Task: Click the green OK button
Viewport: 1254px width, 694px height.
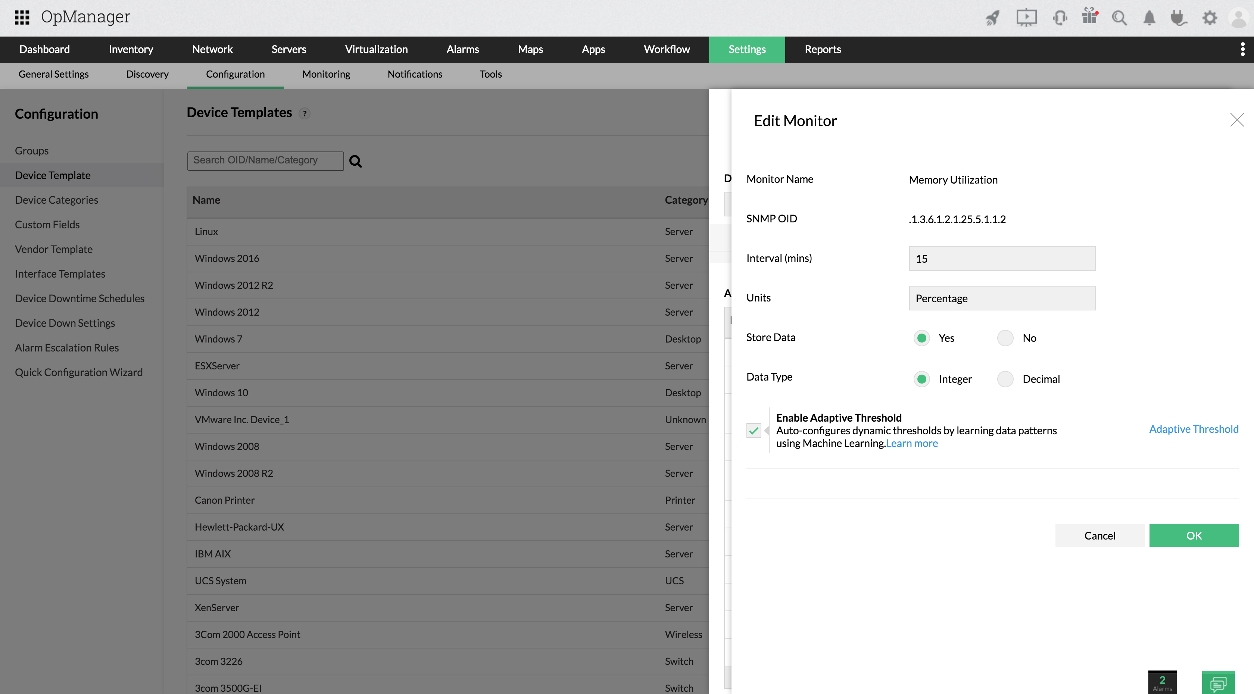Action: (1194, 535)
